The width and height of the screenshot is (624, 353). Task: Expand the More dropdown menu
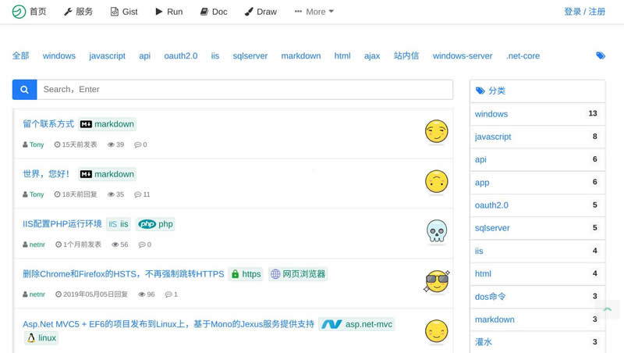(314, 12)
